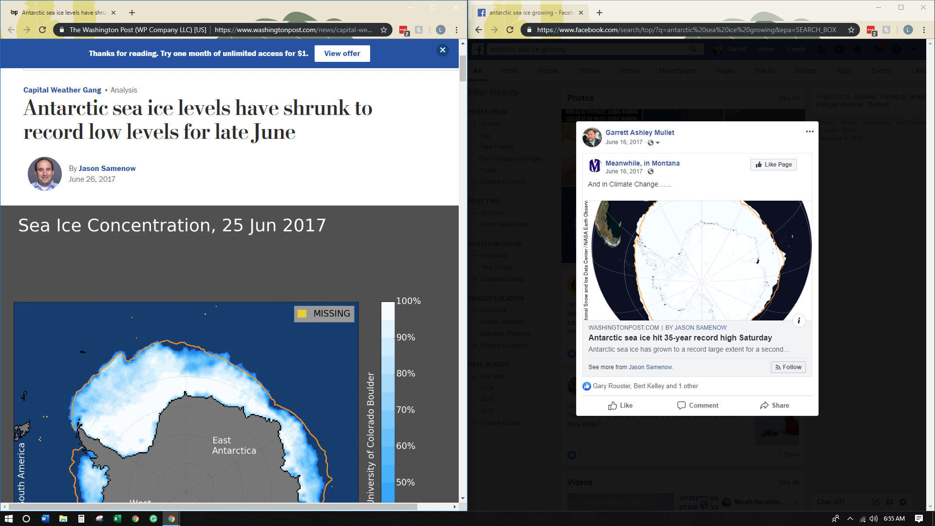
Task: Open the Capital Weather Gang link
Action: 62,90
